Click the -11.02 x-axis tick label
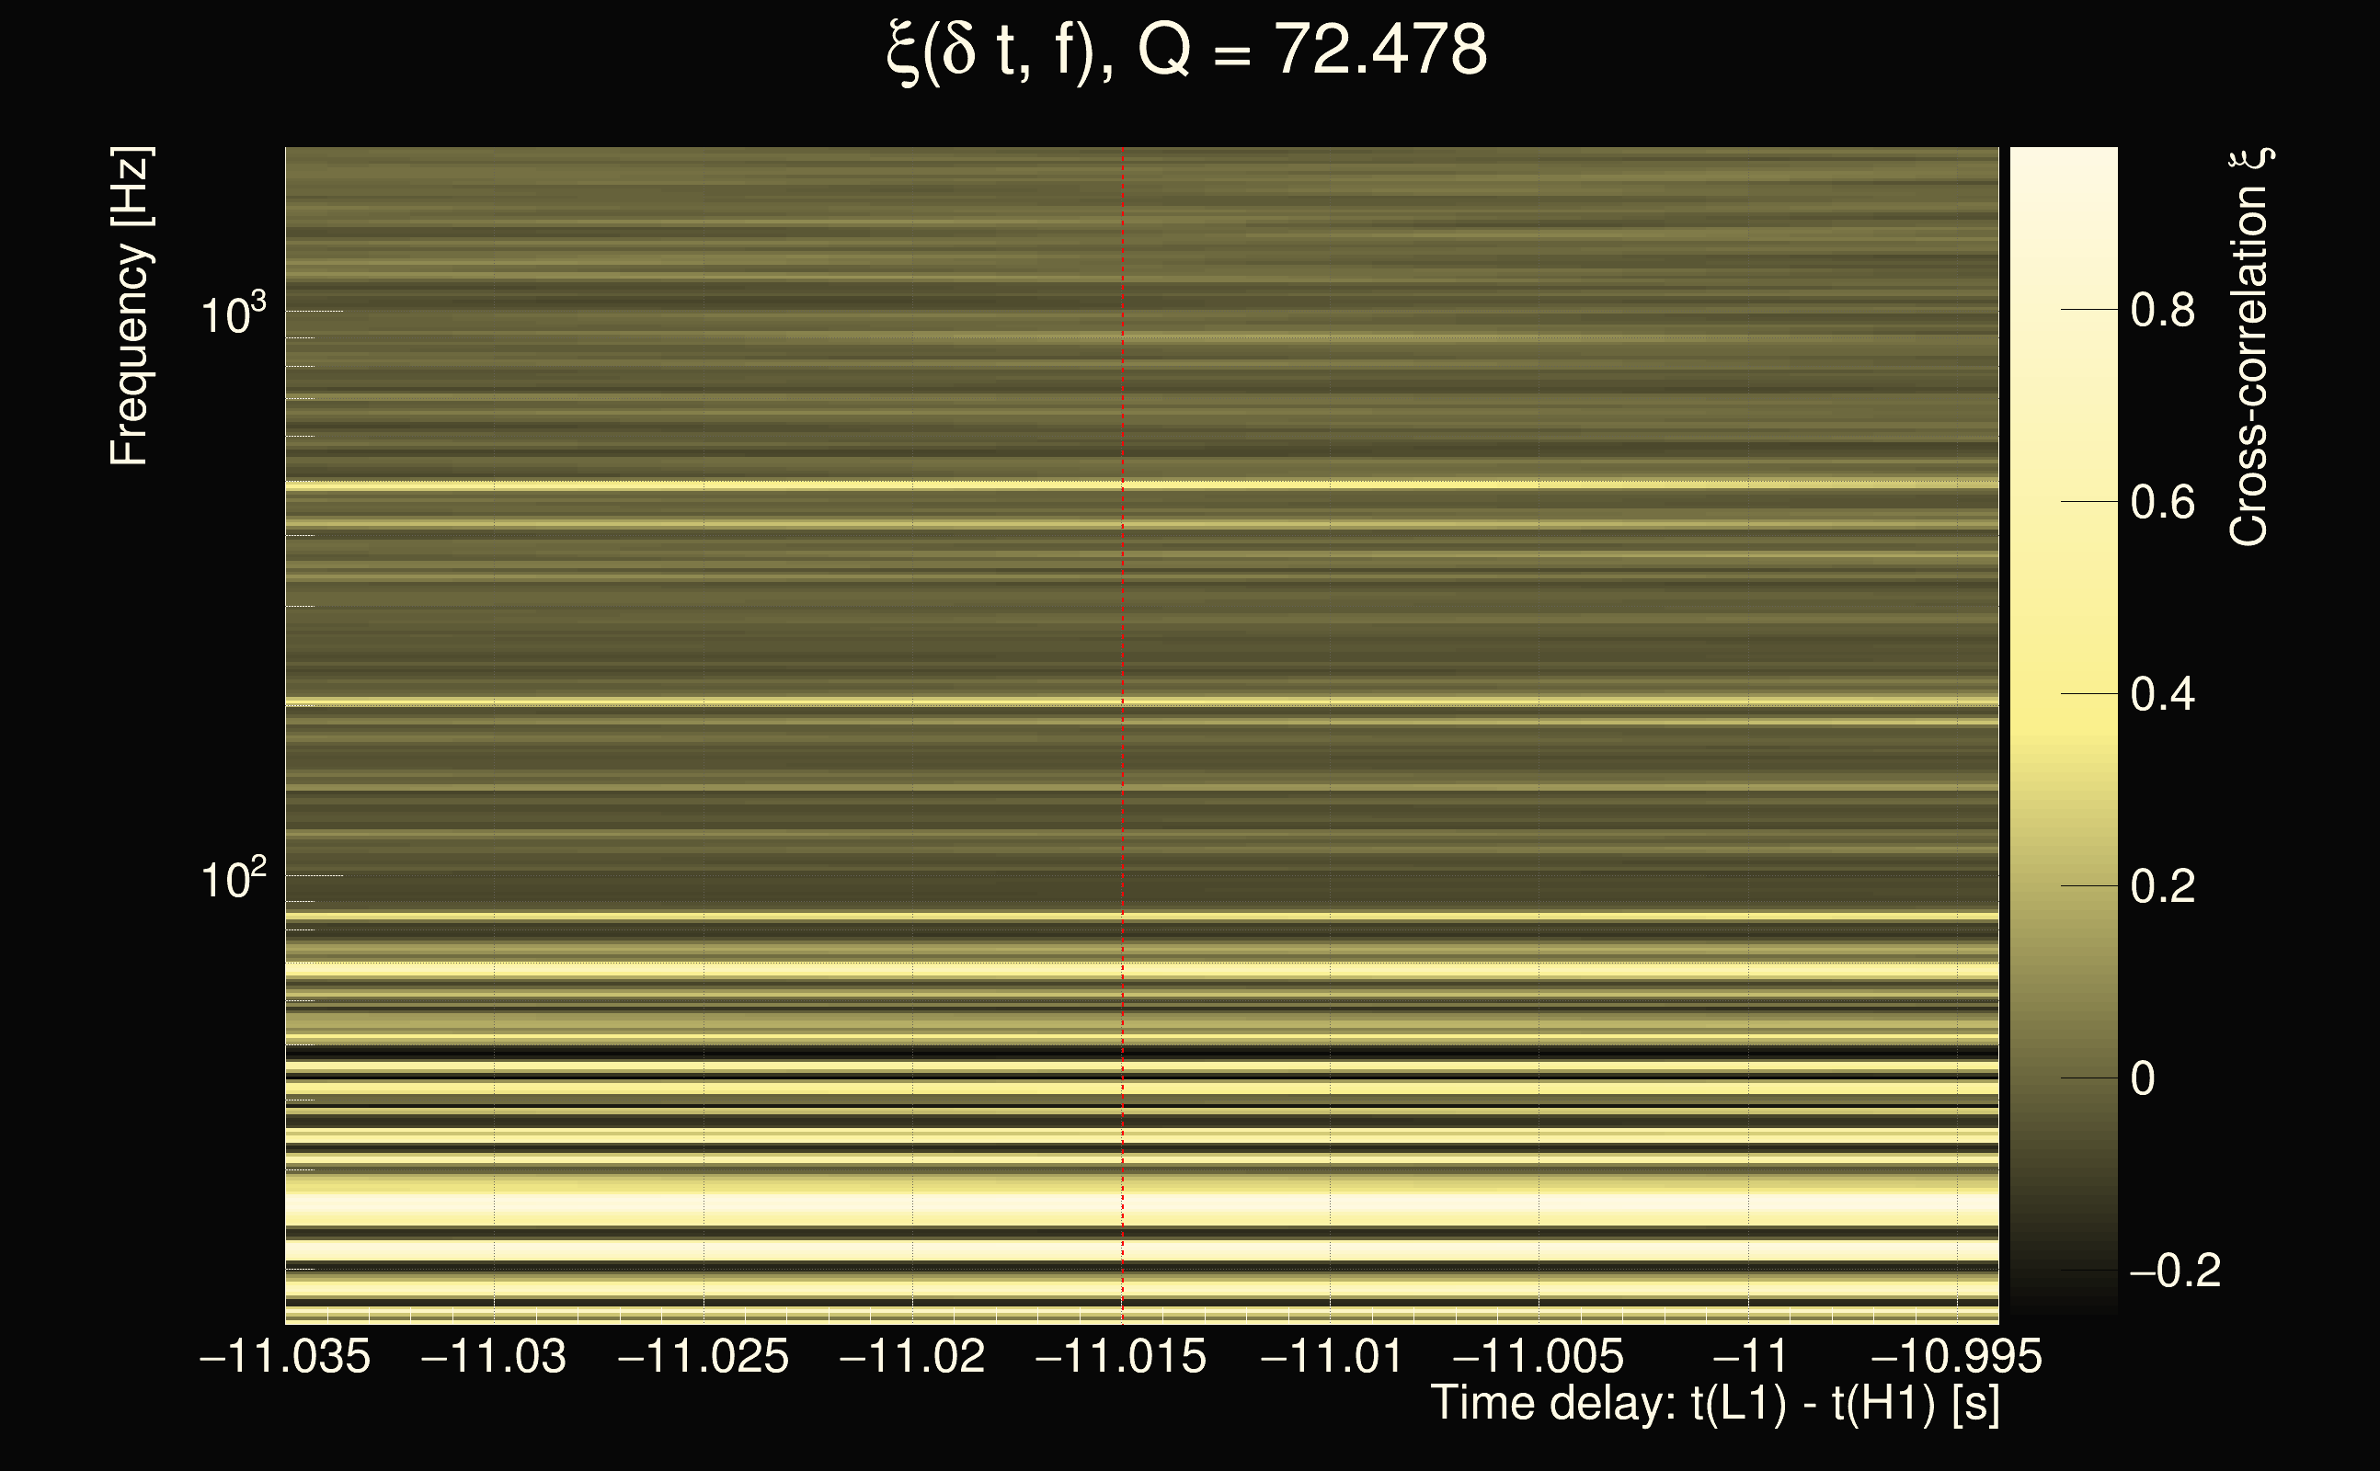The width and height of the screenshot is (2380, 1471). (x=911, y=1356)
